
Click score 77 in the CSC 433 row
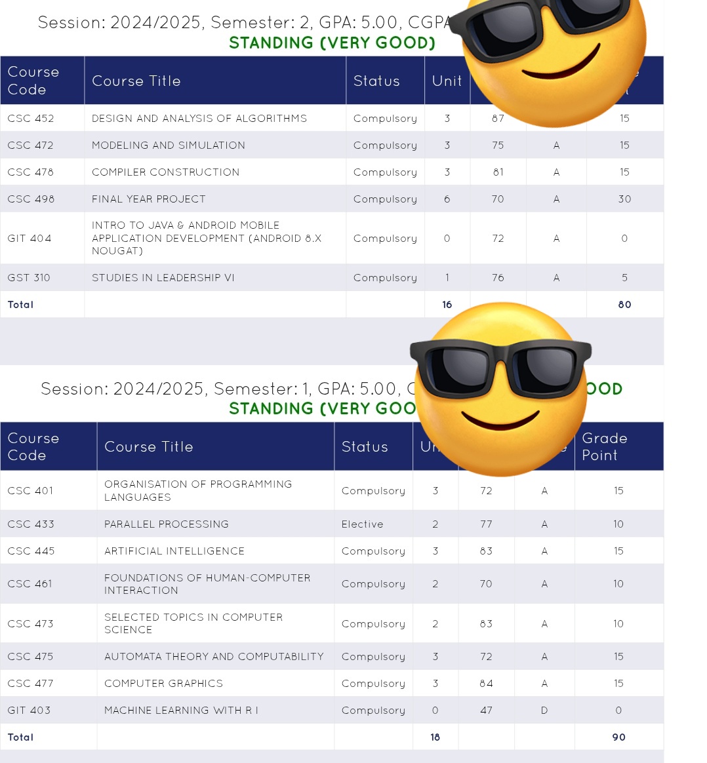[x=486, y=524]
